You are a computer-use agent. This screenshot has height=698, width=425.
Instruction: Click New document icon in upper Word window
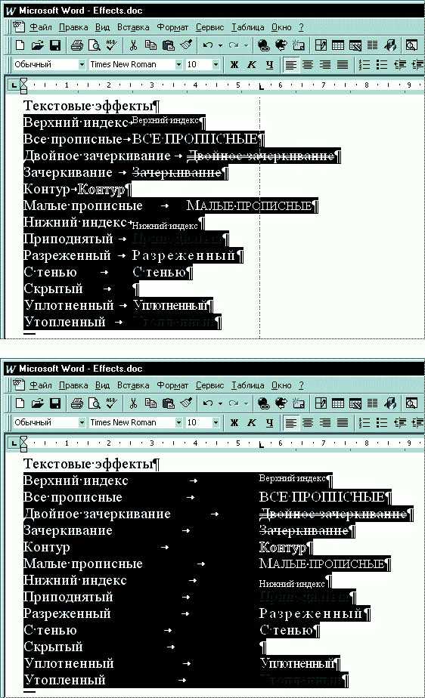click(20, 45)
